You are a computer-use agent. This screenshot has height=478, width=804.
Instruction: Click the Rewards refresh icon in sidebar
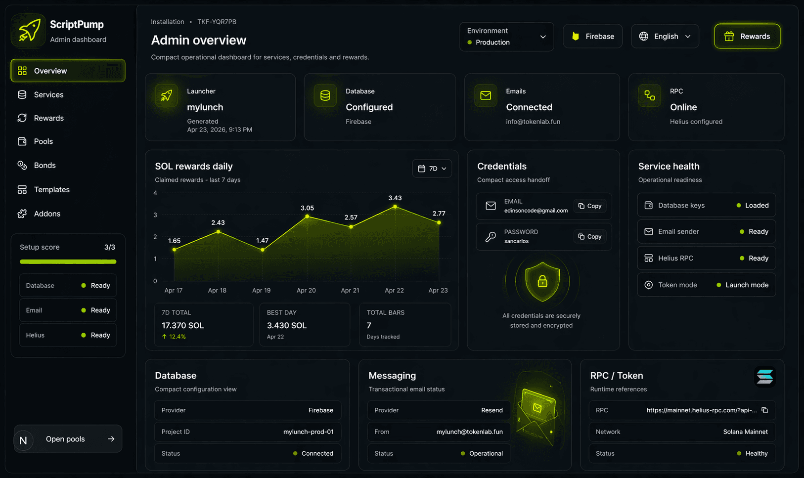pyautogui.click(x=22, y=118)
